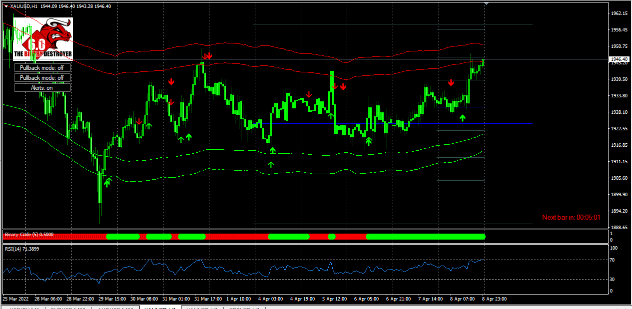Click the Binary Destroyer 6.0 bull logo
Viewport: 632px width, 309px height.
point(43,39)
